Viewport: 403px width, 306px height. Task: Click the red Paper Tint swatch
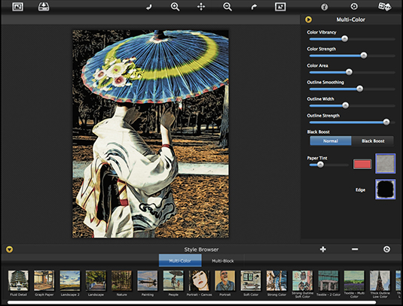coord(362,164)
